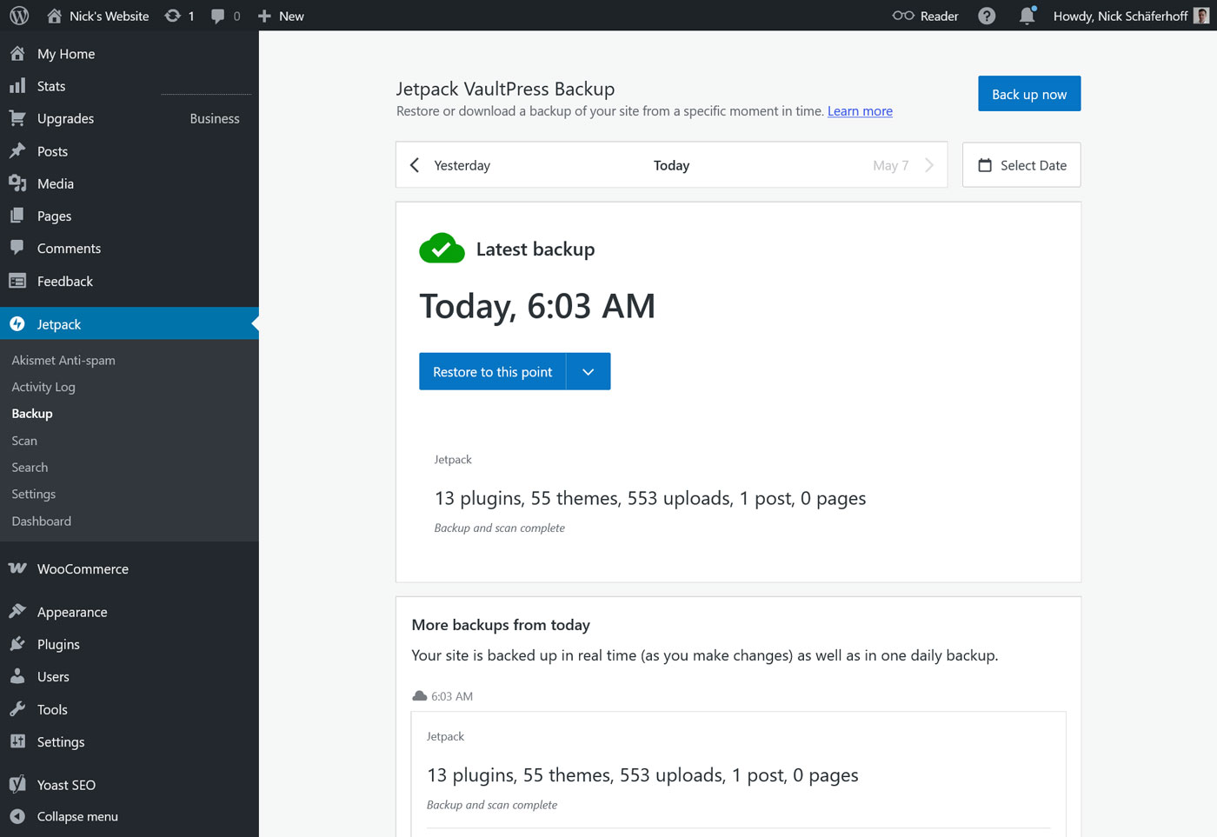Select the Backup submenu item
Screen dimensions: 1217x837
coord(32,414)
